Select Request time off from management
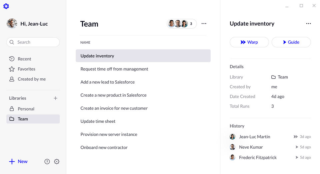Screen dimensions: 320x174 114,69
